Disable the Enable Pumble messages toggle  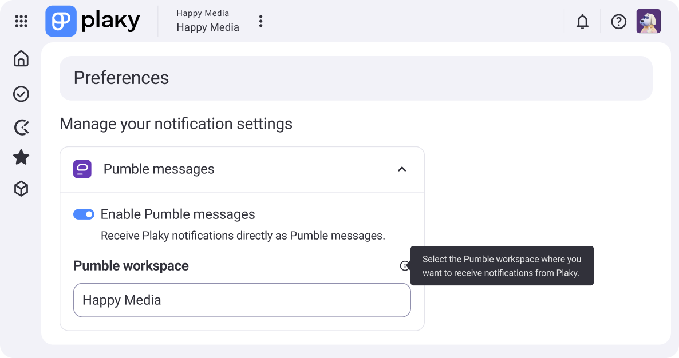[84, 214]
